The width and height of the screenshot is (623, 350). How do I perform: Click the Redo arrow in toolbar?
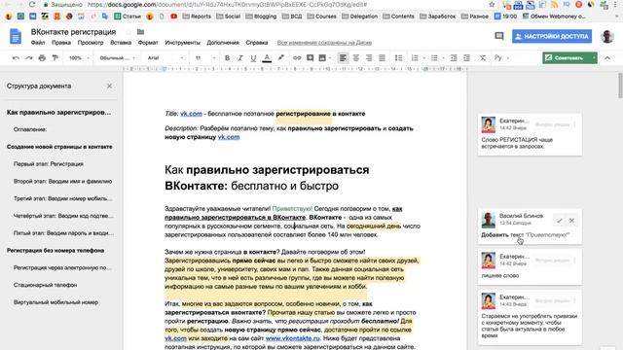point(29,58)
